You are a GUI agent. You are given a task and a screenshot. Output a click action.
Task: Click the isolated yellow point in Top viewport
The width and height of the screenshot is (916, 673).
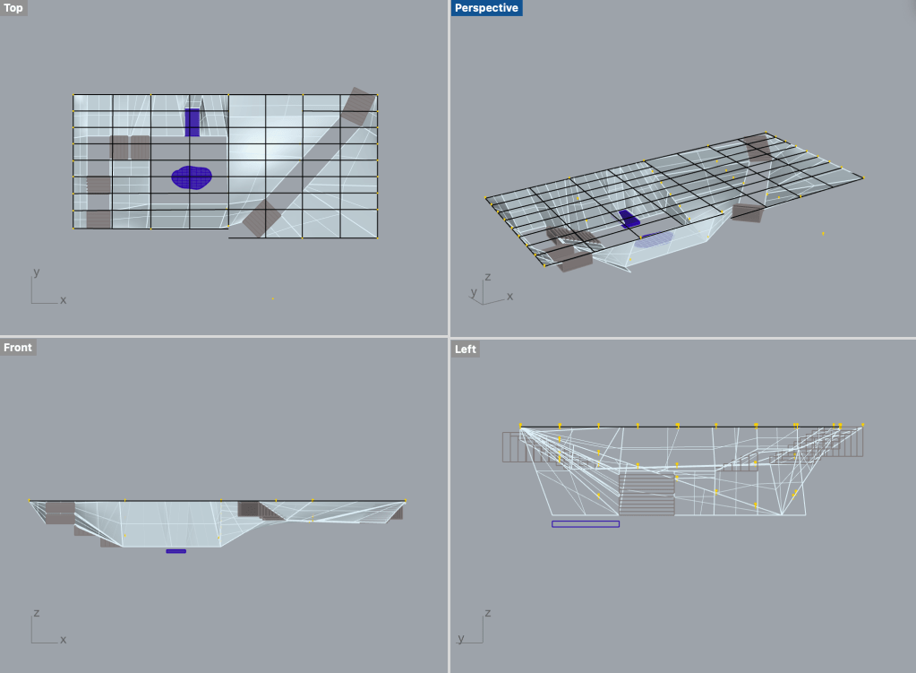click(x=273, y=298)
